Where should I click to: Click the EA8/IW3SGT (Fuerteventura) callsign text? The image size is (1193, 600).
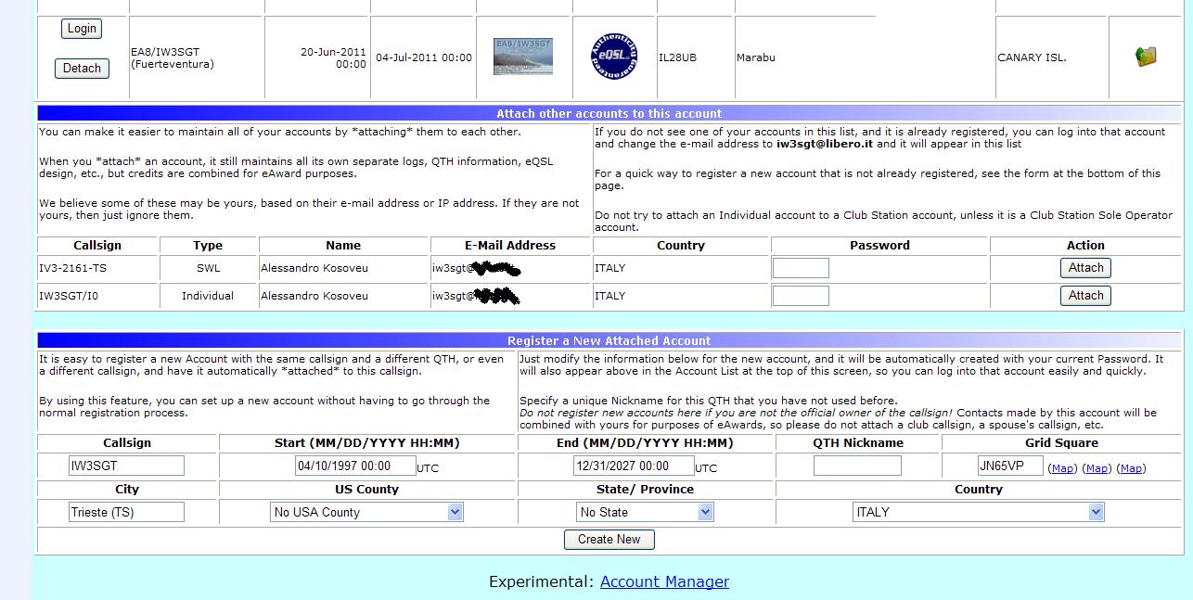coord(173,58)
